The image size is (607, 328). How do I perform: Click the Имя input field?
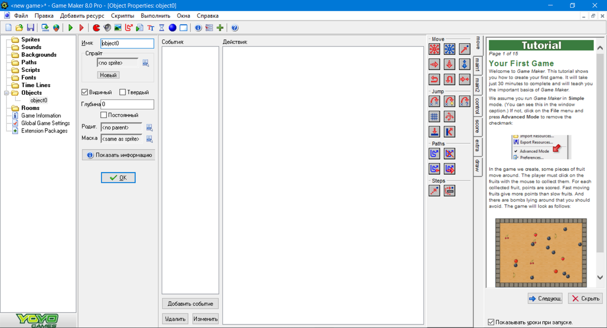click(127, 44)
